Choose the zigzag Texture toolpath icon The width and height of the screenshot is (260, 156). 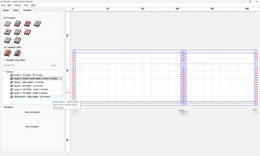28,32
